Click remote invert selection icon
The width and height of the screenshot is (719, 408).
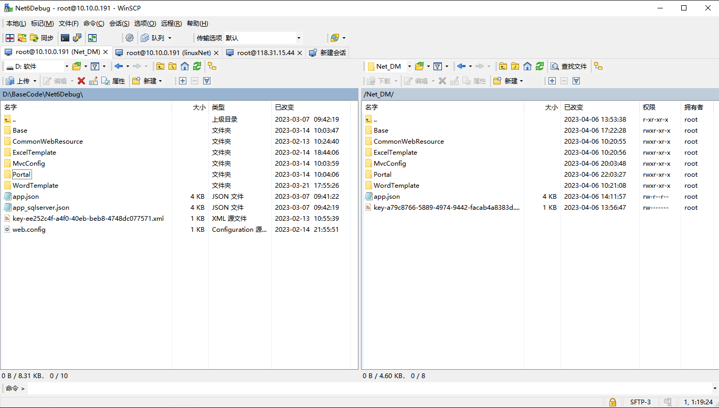(576, 81)
